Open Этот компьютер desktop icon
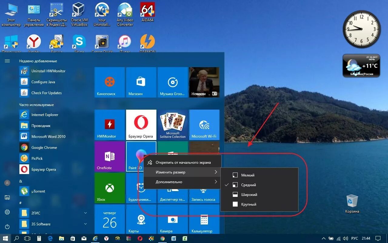The height and width of the screenshot is (243, 388). (x=11, y=15)
